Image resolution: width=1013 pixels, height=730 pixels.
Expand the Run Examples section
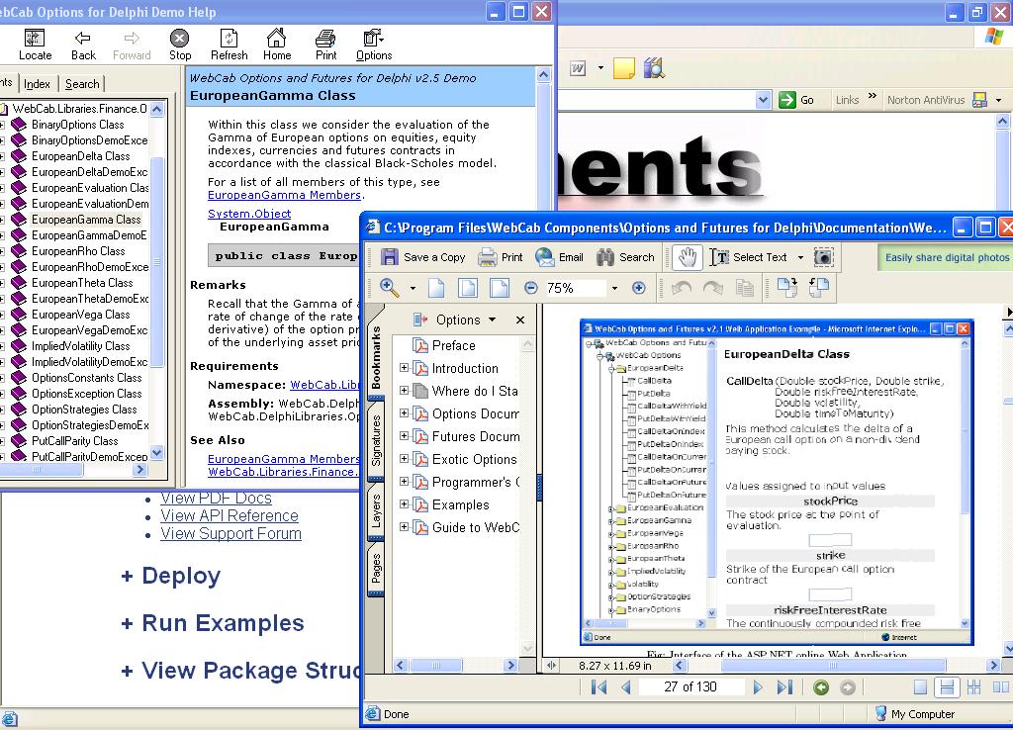pos(212,623)
